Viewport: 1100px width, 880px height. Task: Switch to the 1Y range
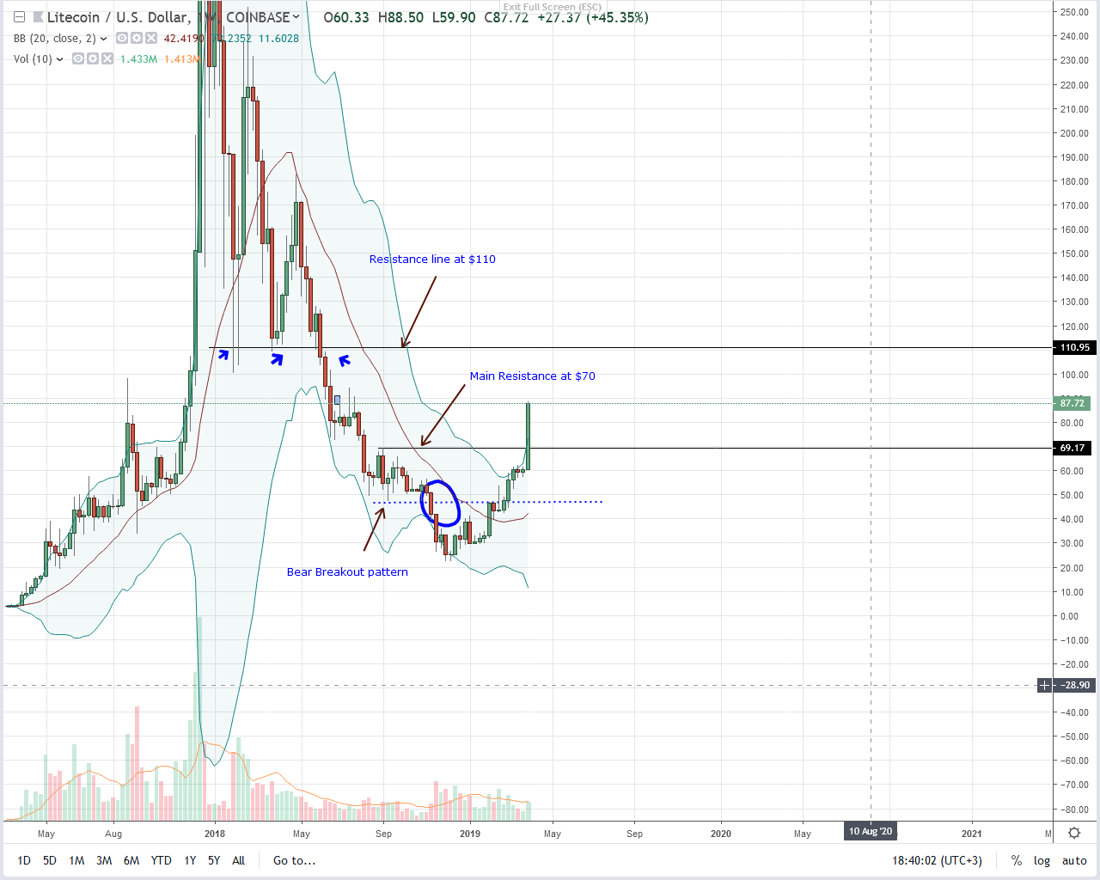(190, 860)
